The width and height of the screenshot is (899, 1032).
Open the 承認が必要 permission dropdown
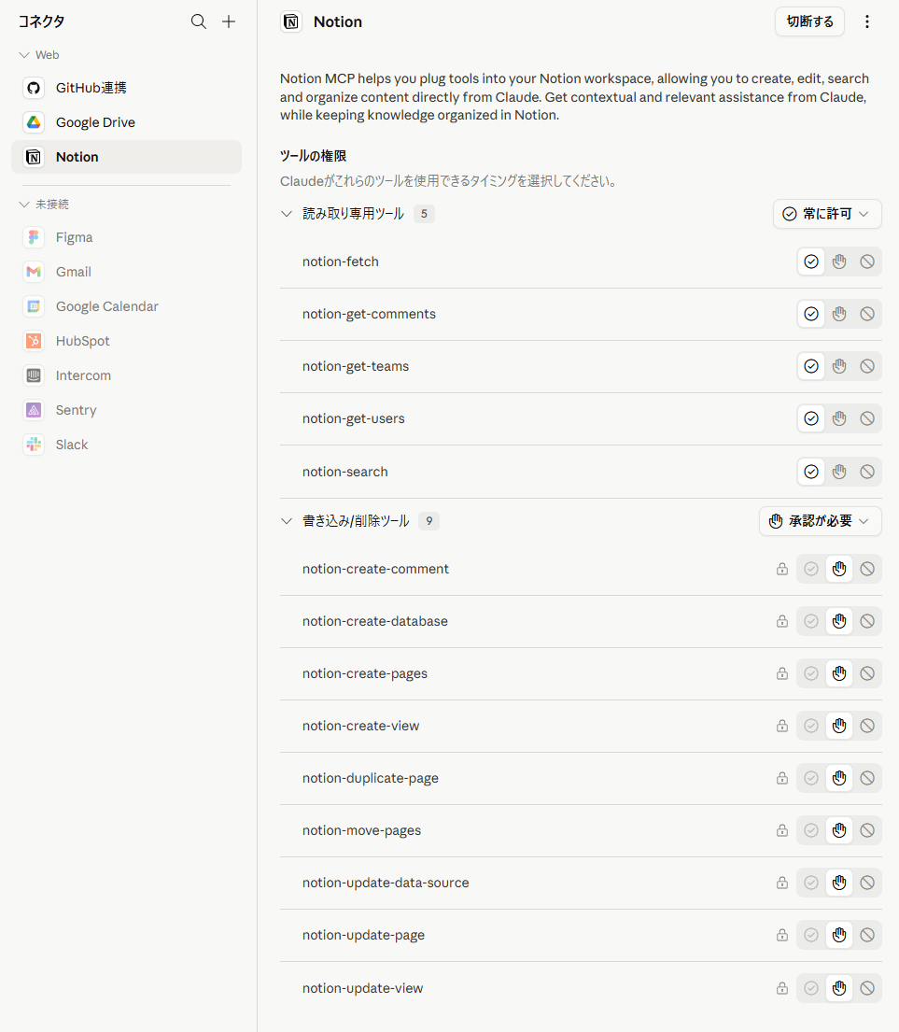point(820,520)
